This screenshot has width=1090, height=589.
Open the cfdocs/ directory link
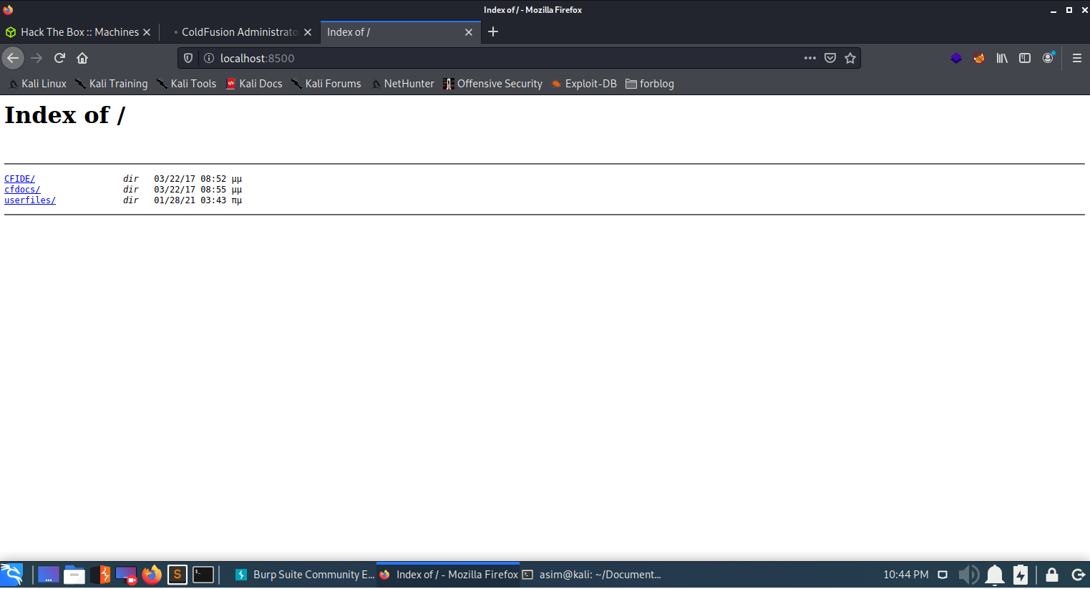(22, 190)
